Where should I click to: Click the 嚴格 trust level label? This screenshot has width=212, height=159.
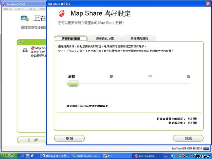point(72,77)
